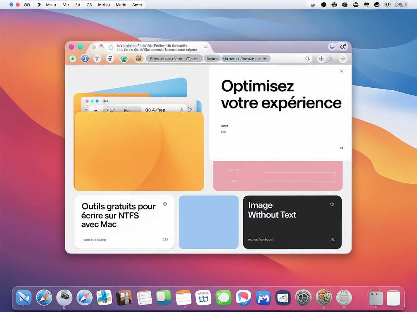Open the 'Sorte' menu in the menu bar

137,5
